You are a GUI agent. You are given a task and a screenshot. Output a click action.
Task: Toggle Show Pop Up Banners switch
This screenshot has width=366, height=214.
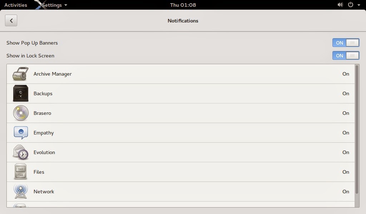pos(346,43)
